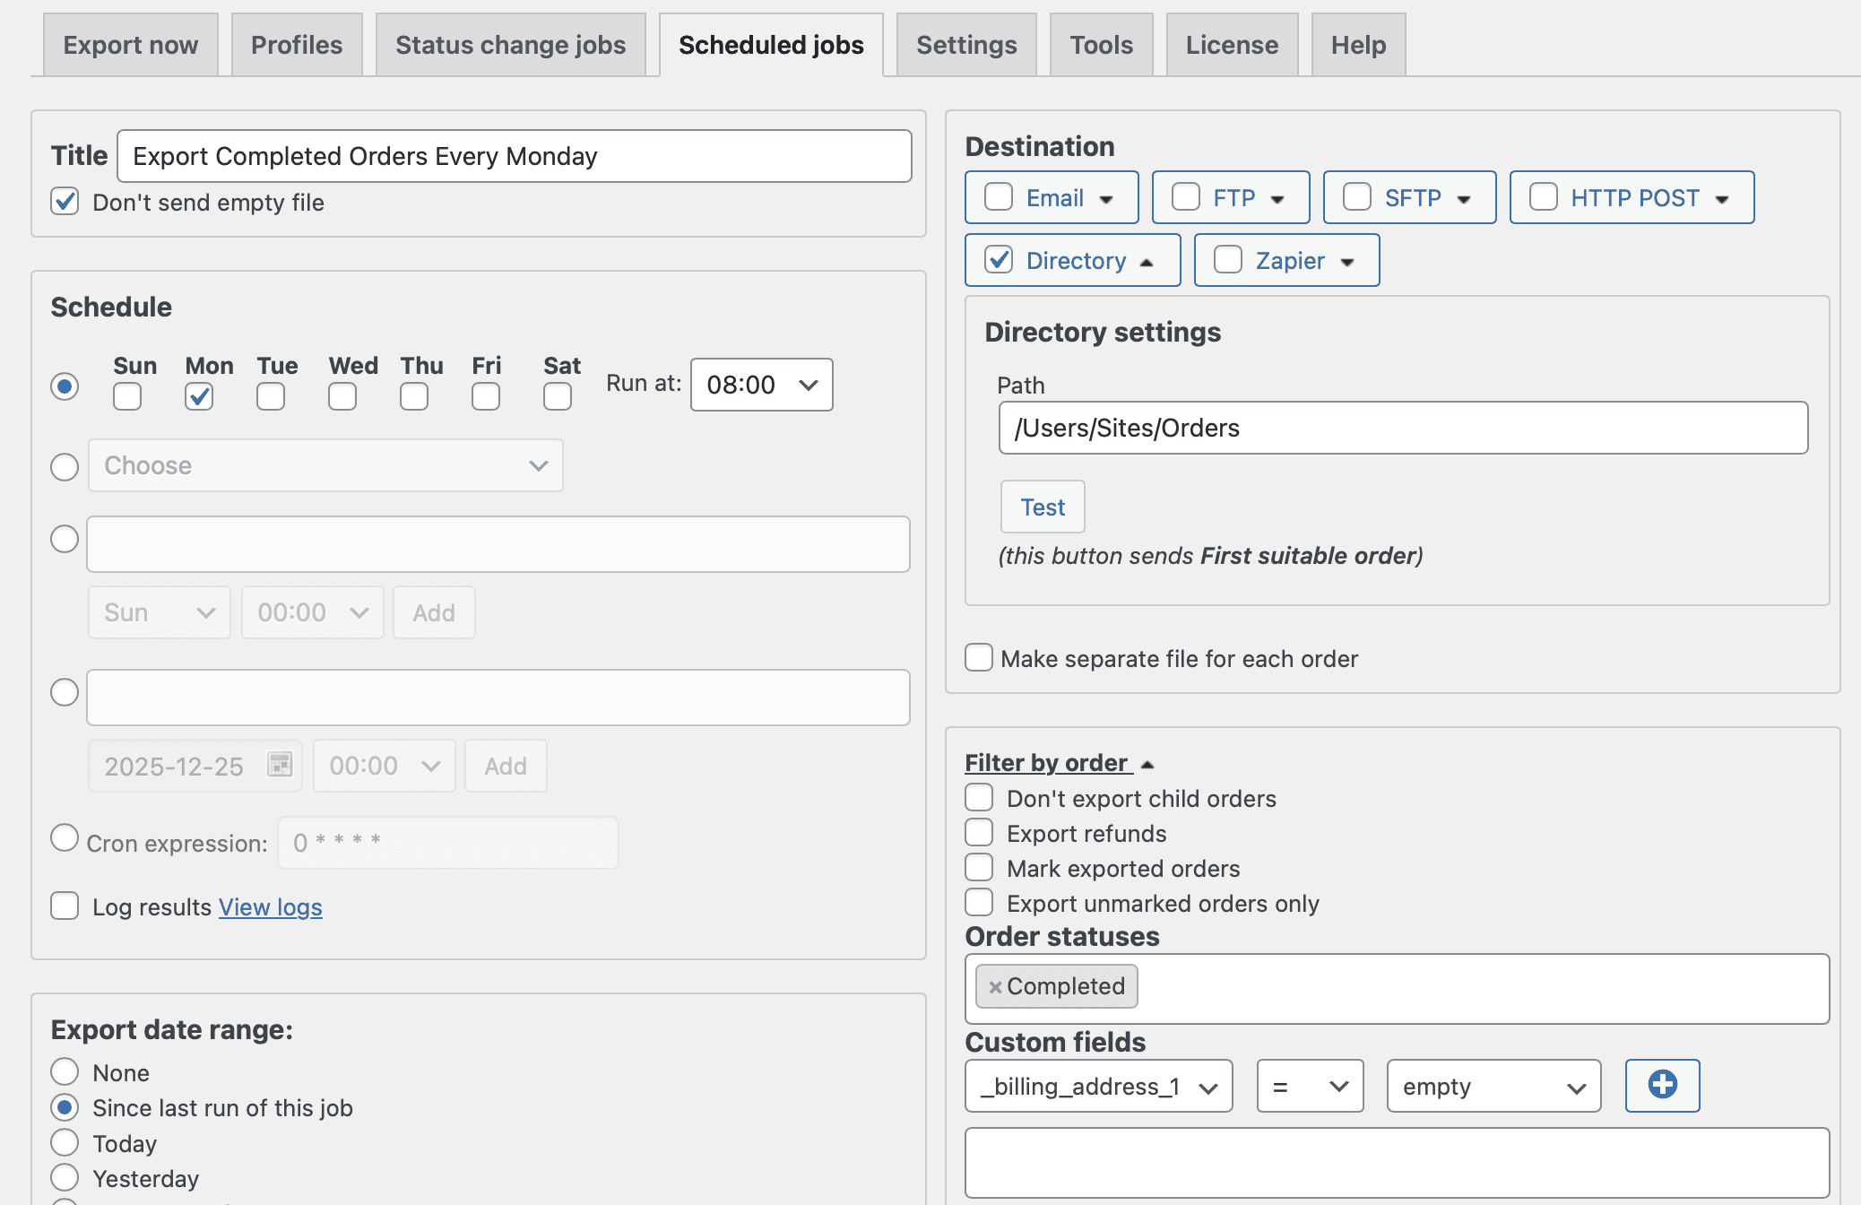
Task: Open the Run at time dropdown
Action: (x=761, y=385)
